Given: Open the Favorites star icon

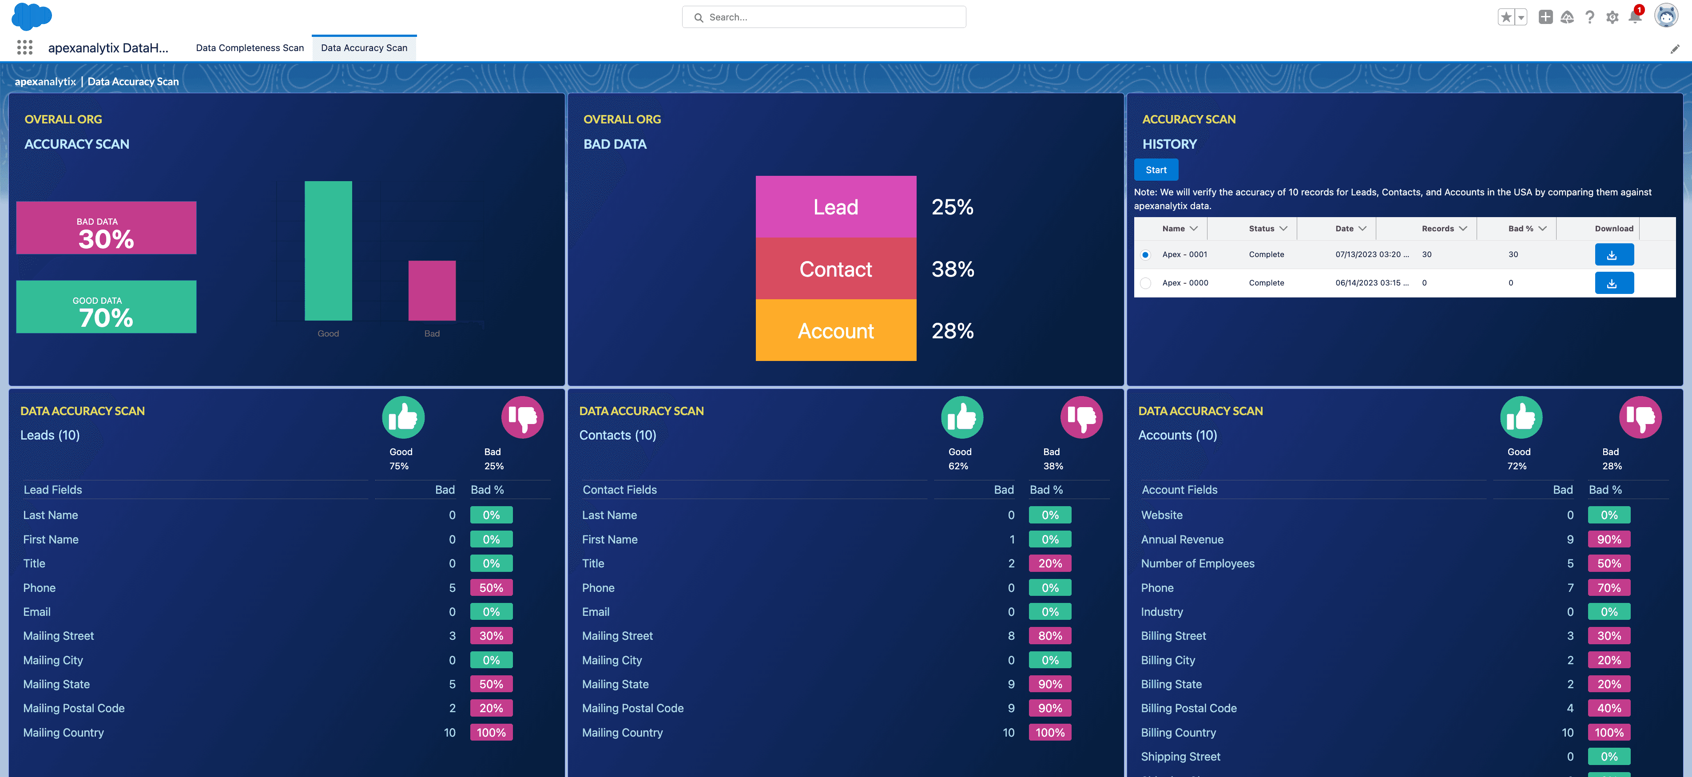Looking at the screenshot, I should (x=1505, y=17).
